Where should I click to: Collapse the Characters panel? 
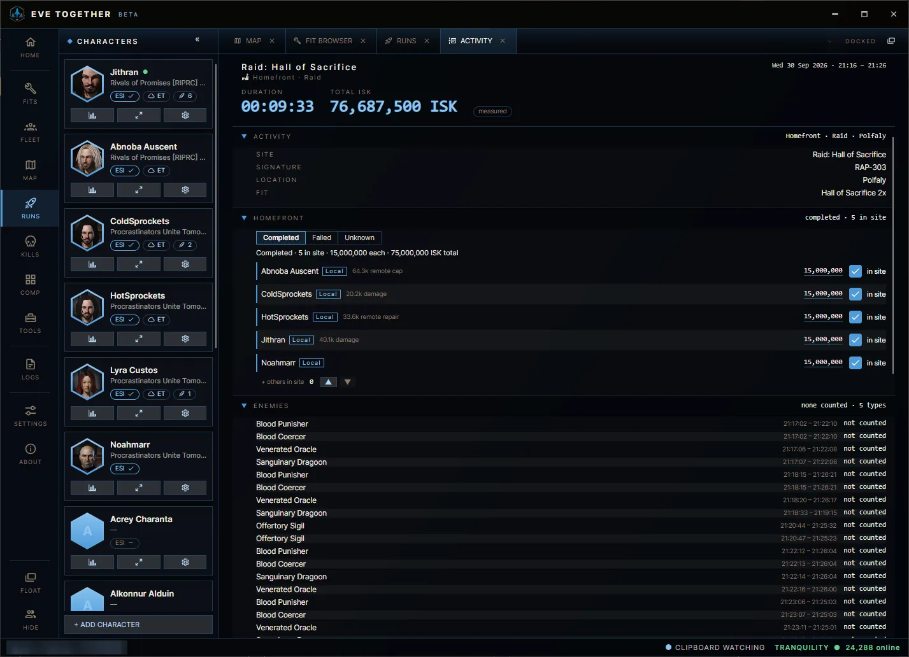[197, 40]
